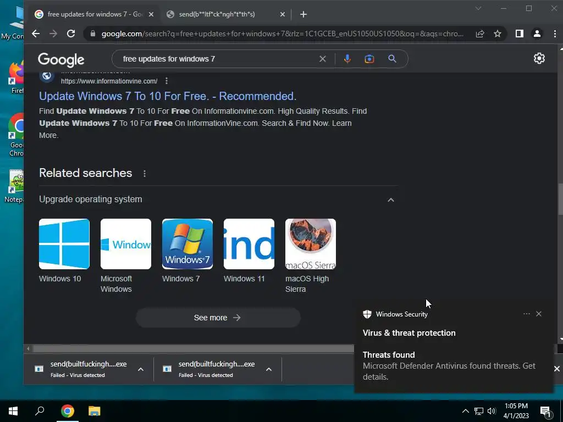
Task: Show hidden system tray icons
Action: tap(465, 411)
